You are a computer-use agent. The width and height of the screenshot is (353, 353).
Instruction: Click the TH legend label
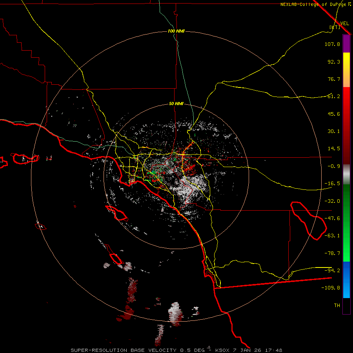pyautogui.click(x=337, y=306)
